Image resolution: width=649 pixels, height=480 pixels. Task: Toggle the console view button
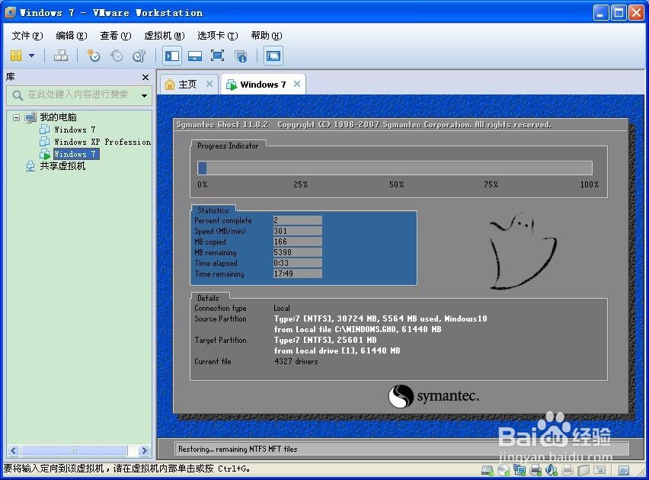tap(273, 56)
